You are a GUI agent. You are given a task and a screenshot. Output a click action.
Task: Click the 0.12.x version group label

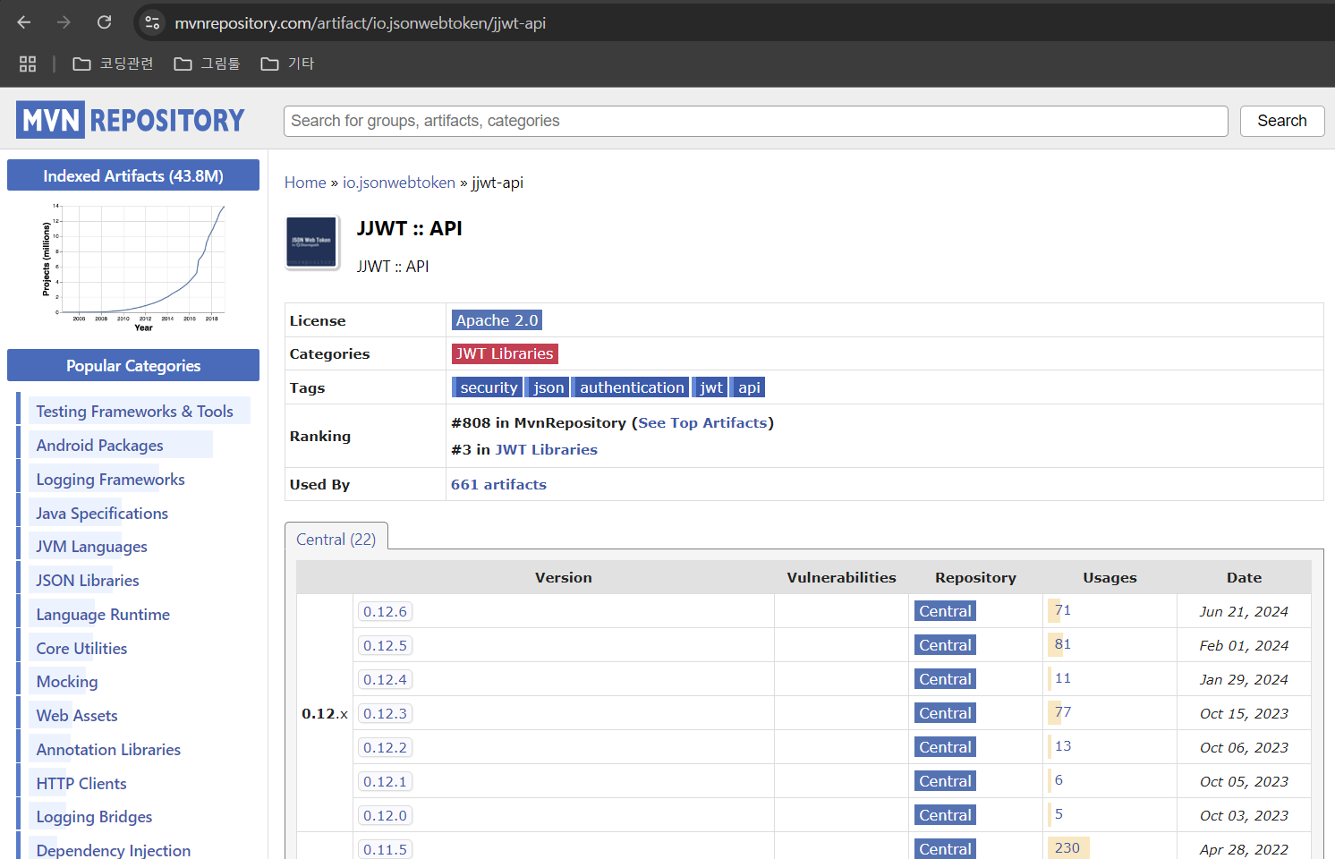325,714
